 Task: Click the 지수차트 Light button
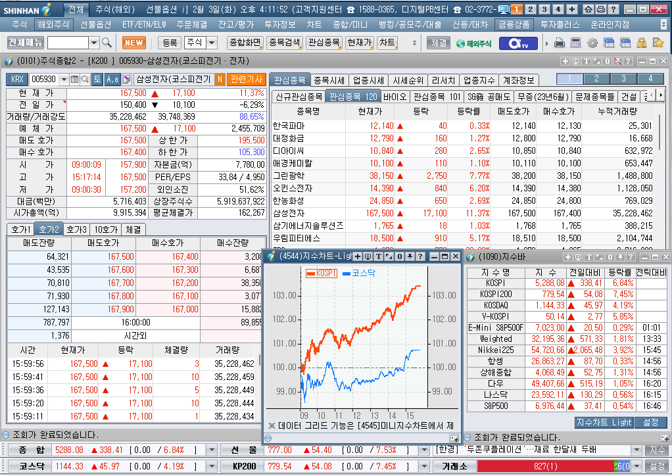(x=604, y=423)
